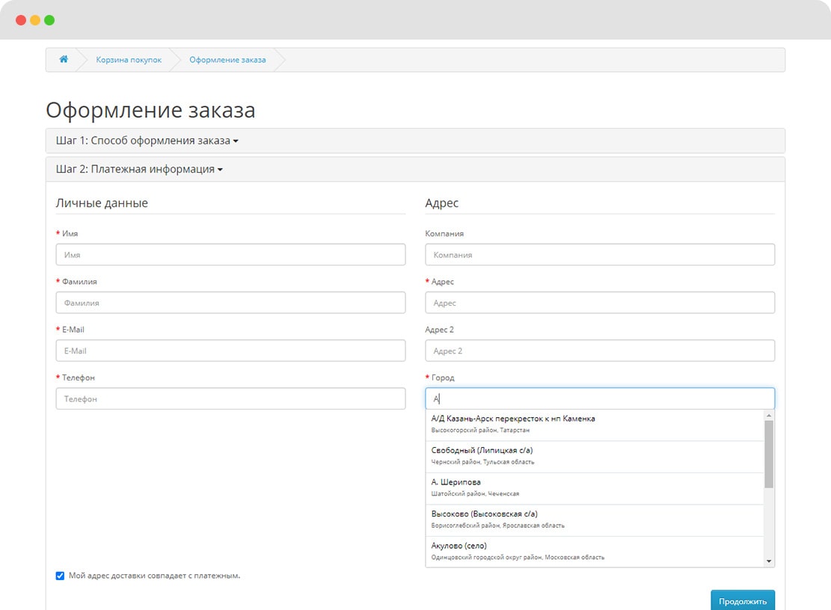The height and width of the screenshot is (610, 831).
Task: Collapse Шаг 2: Платежная информация panel
Action: pos(139,170)
